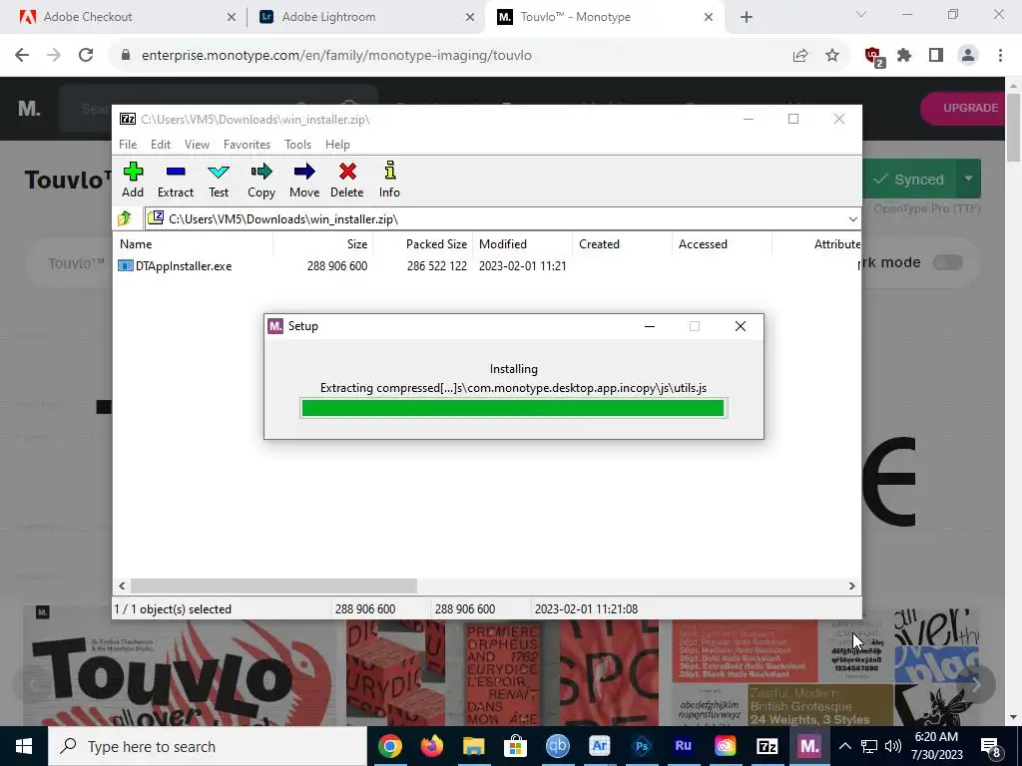The image size is (1022, 766).
Task: Open Microsoft Store from the taskbar
Action: tap(516, 746)
